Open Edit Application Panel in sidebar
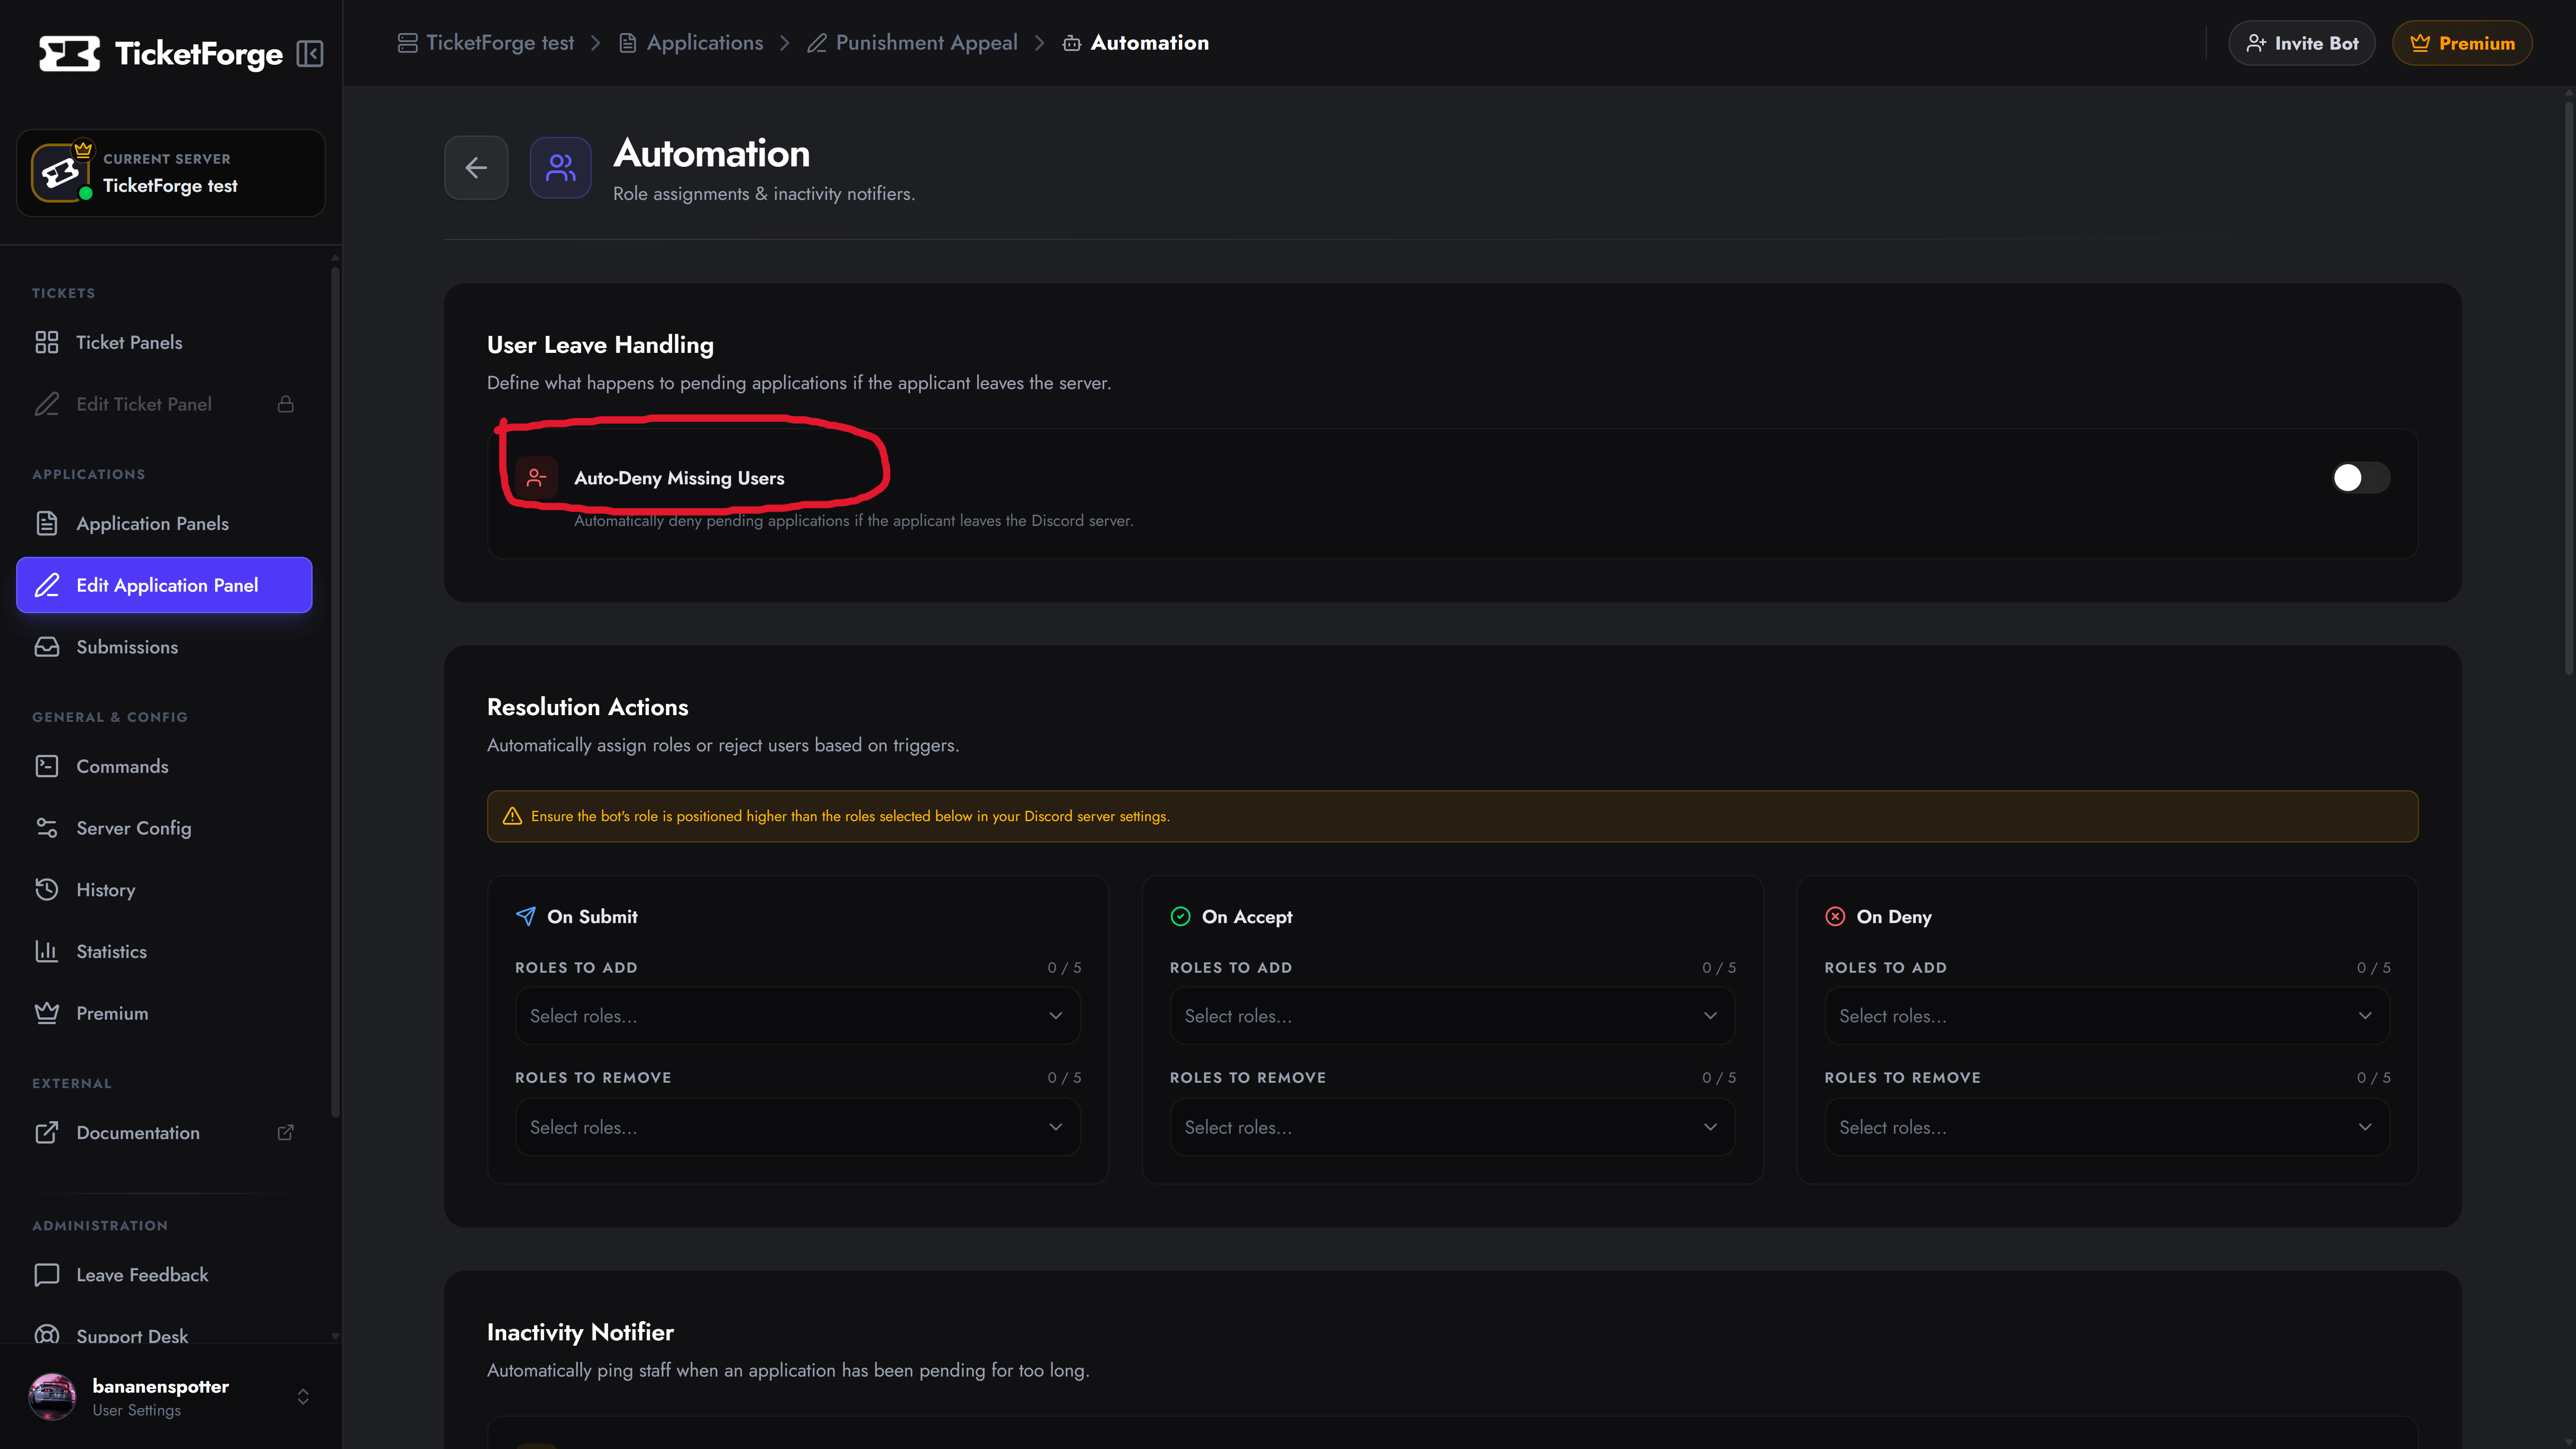Screen dimensions: 2576x1449 click(164, 585)
